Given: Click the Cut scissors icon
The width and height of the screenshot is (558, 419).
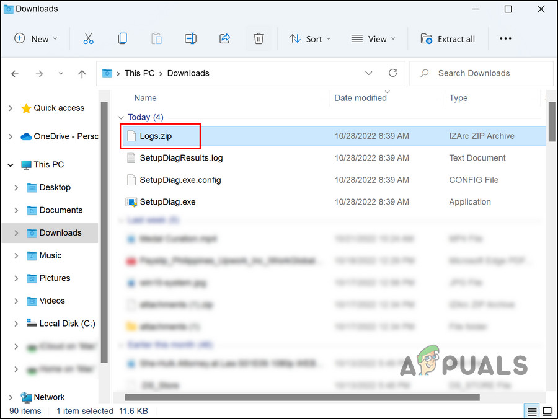Looking at the screenshot, I should pos(88,38).
